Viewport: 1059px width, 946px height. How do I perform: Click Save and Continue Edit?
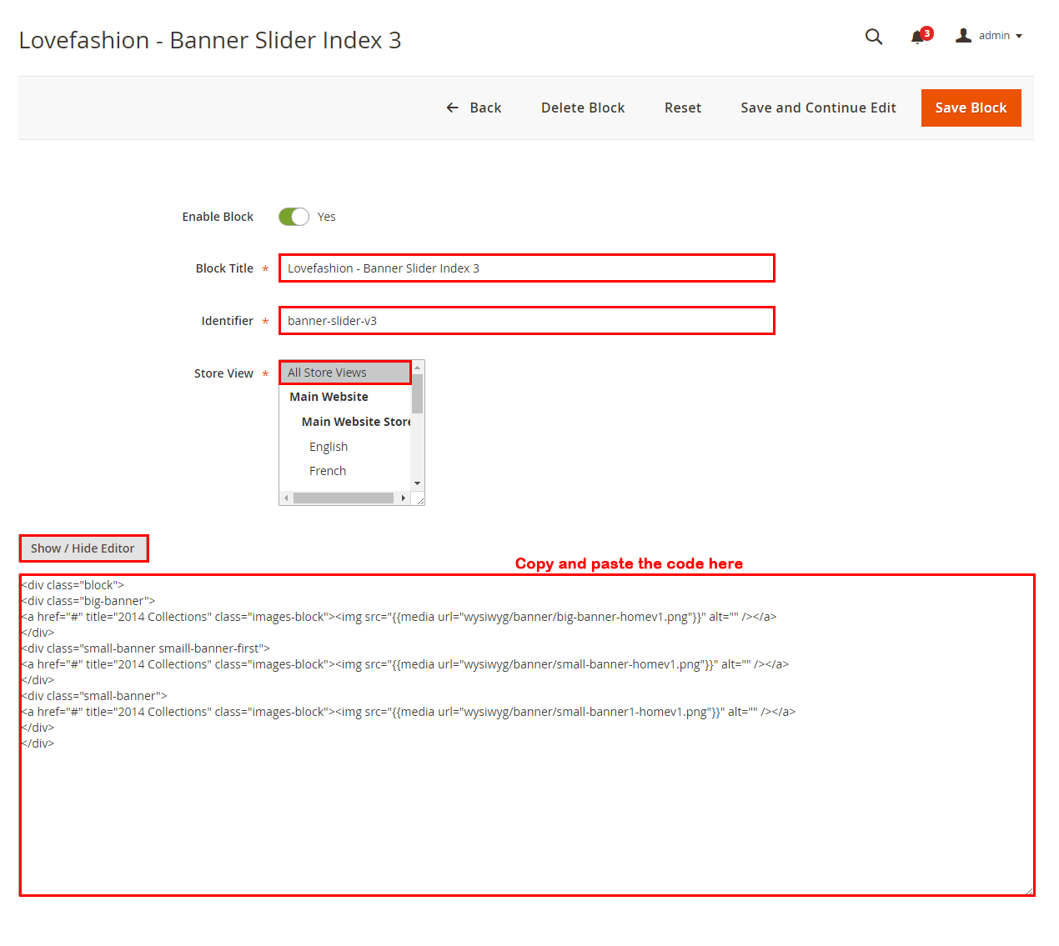tap(818, 108)
